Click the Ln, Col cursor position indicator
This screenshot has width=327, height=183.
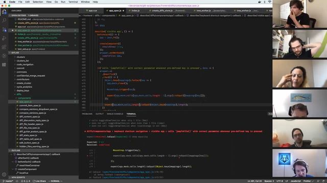(x=254, y=181)
